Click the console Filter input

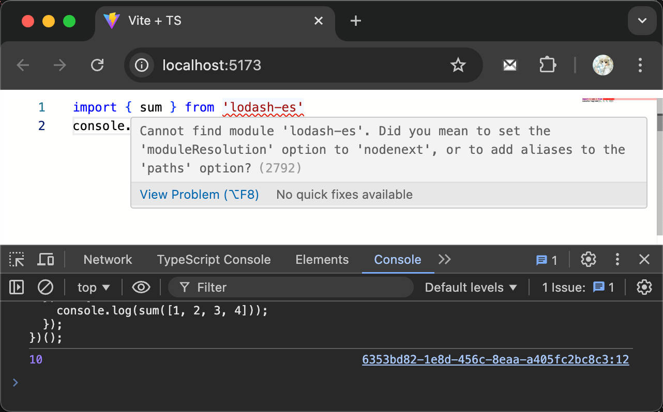(x=291, y=288)
